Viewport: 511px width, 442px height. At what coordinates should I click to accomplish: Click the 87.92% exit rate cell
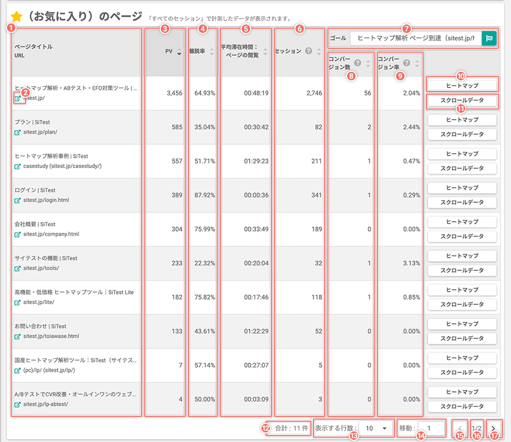pyautogui.click(x=204, y=195)
